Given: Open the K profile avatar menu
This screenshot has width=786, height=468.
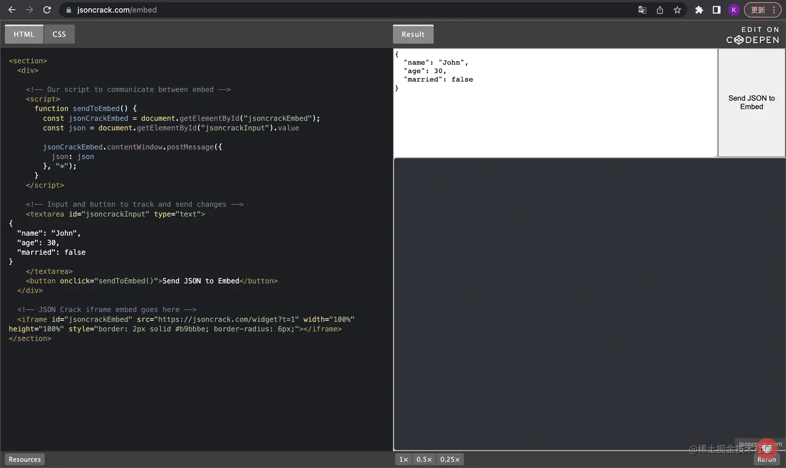Looking at the screenshot, I should point(734,10).
